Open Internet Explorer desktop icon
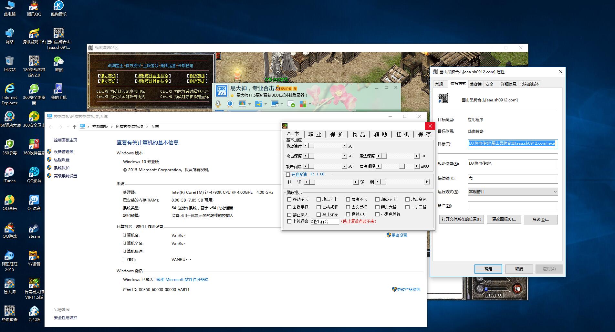 9,94
